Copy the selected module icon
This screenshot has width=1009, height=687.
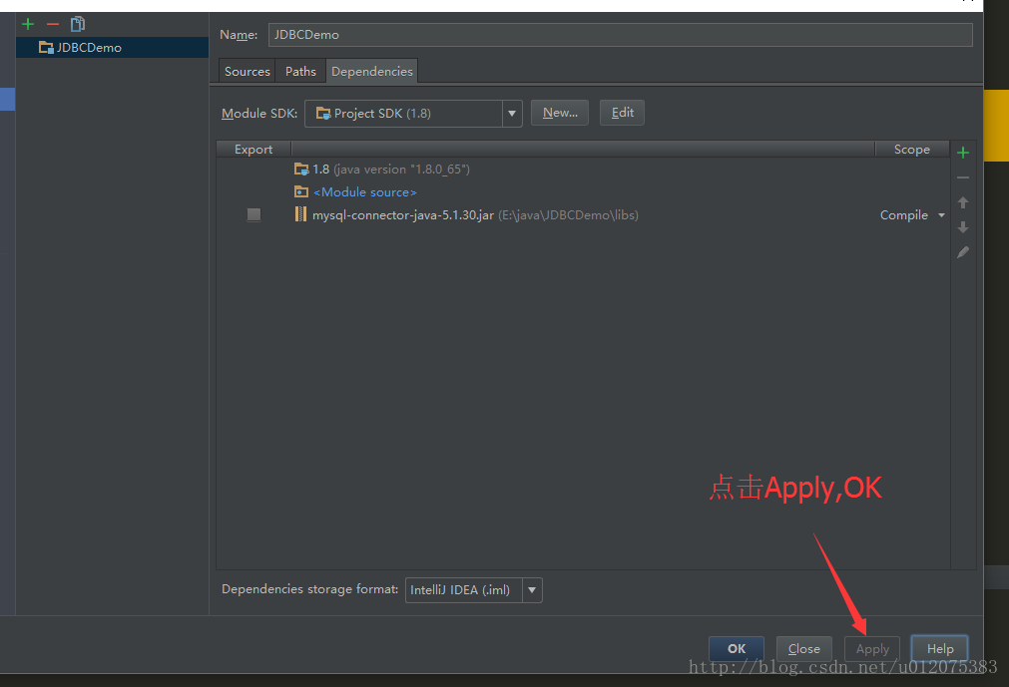[x=78, y=24]
